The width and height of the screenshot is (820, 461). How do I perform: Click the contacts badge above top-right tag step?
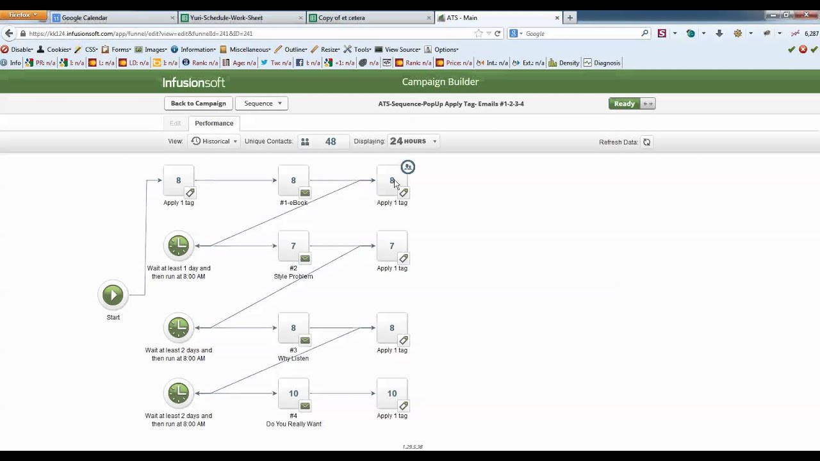click(408, 167)
